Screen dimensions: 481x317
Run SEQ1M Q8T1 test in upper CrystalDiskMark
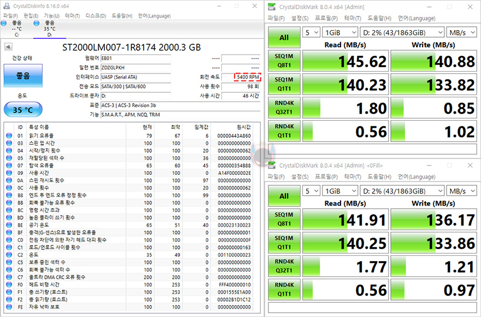click(284, 61)
